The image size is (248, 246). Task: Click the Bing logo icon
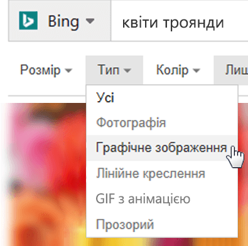click(x=28, y=21)
